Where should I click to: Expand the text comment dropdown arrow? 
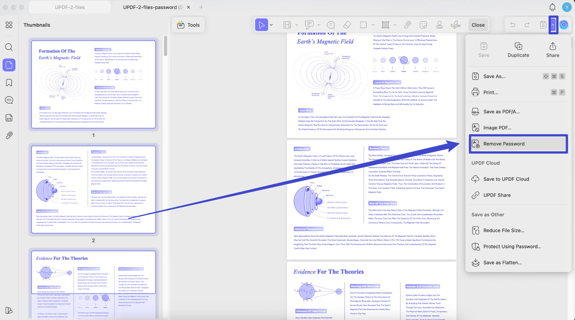click(319, 25)
